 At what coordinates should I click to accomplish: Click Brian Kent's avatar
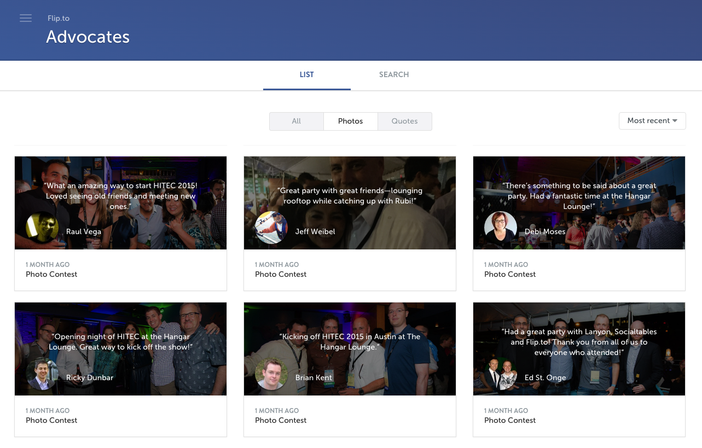pyautogui.click(x=271, y=374)
